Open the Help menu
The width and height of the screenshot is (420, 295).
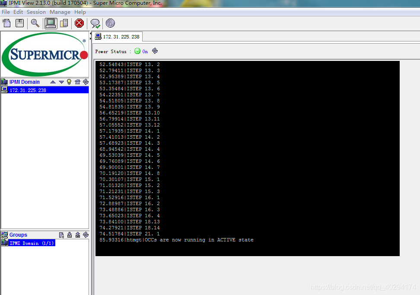tap(80, 12)
